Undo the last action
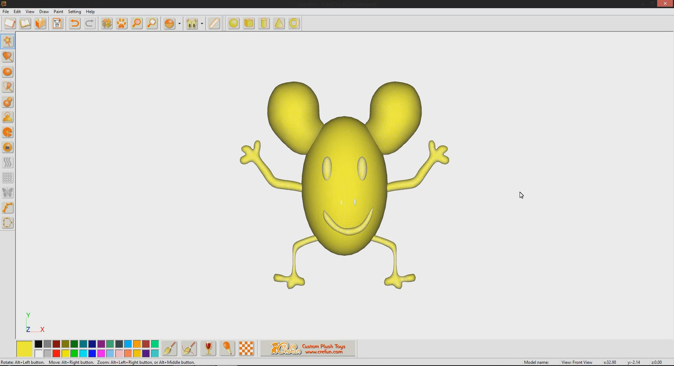Screen dimensions: 674x366 click(74, 23)
